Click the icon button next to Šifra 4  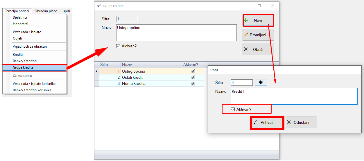click(261, 83)
